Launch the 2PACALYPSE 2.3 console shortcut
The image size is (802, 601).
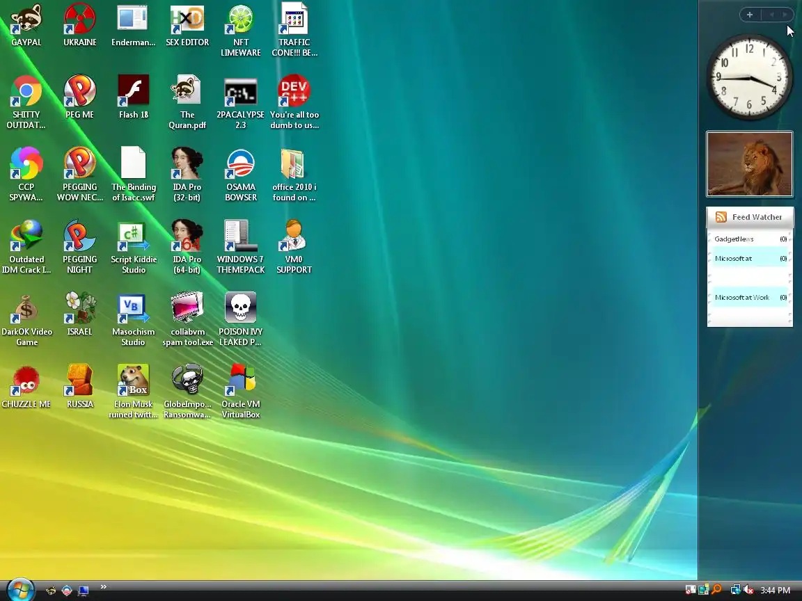[x=241, y=102]
